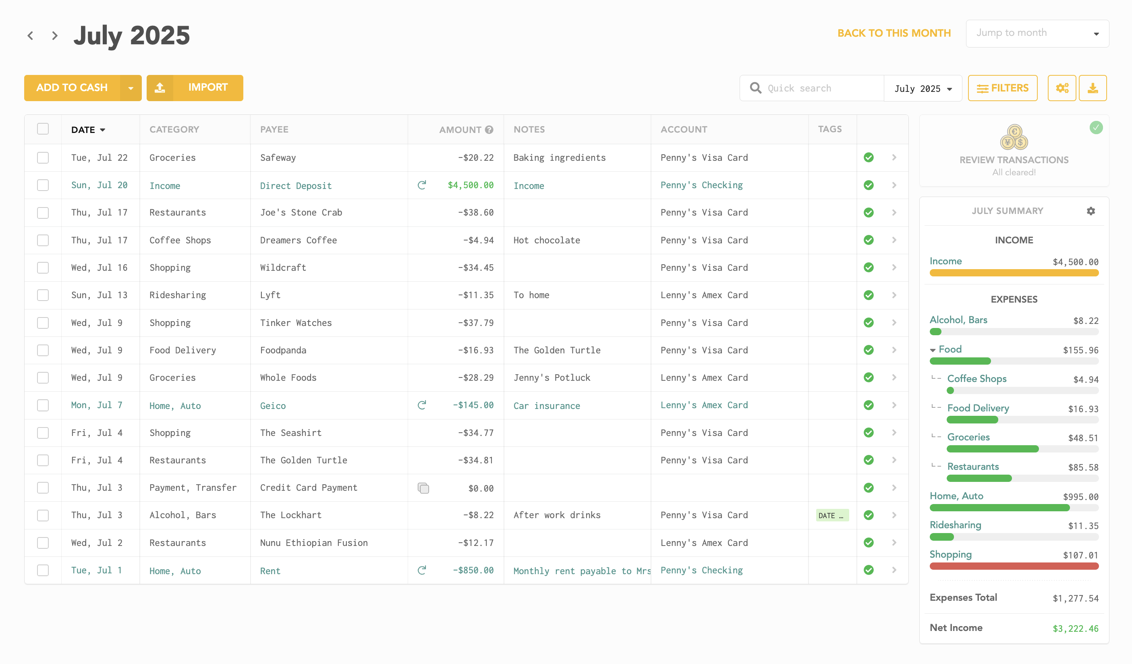Open the July Summary settings gear
This screenshot has width=1132, height=664.
(1091, 211)
